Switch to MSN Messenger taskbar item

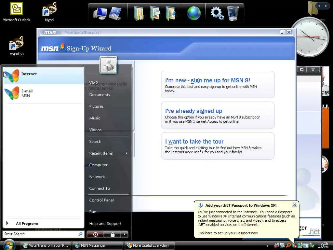[98, 245]
